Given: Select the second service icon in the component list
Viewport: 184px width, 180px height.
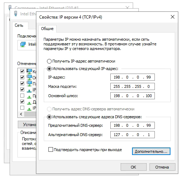Looking at the screenshot, I should click(x=29, y=77).
